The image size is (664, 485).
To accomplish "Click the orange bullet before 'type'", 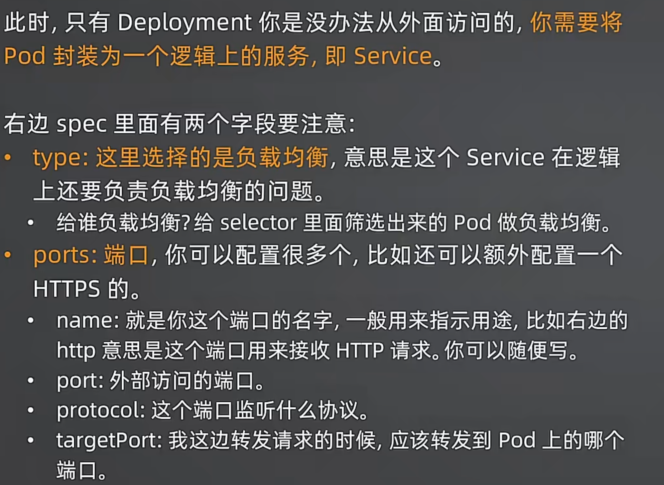I will (8, 157).
